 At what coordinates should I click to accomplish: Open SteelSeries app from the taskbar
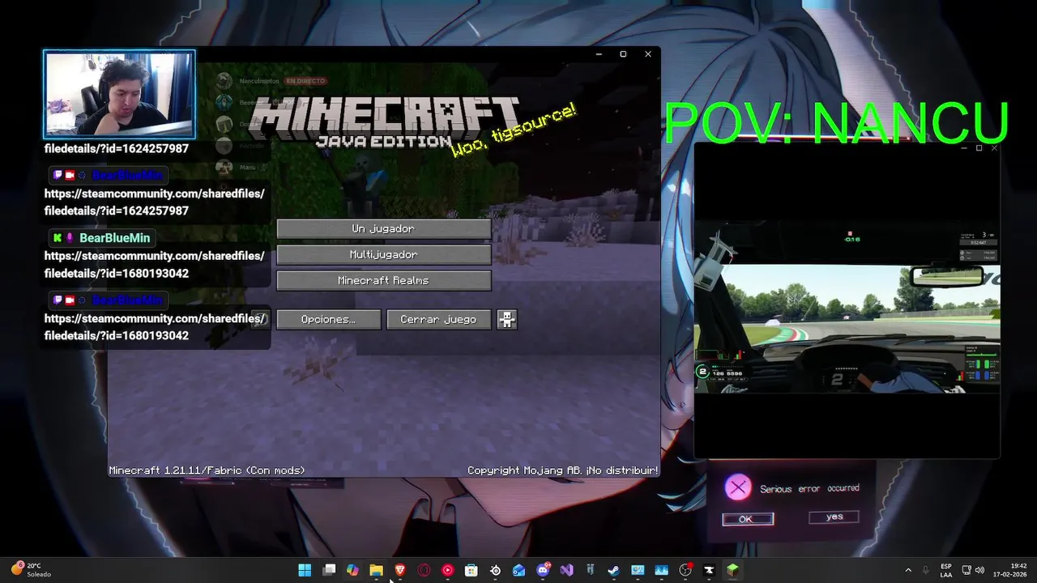495,570
